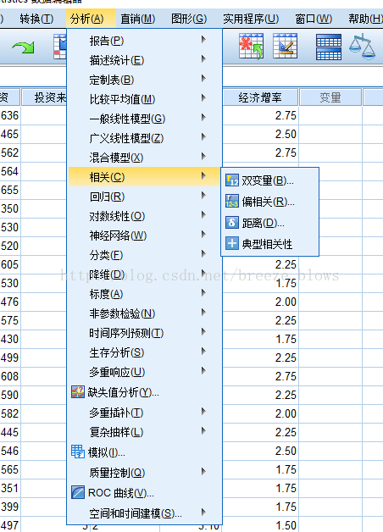The height and width of the screenshot is (532, 383).
Task: Click the ROC 曲线 icon
Action: point(78,492)
